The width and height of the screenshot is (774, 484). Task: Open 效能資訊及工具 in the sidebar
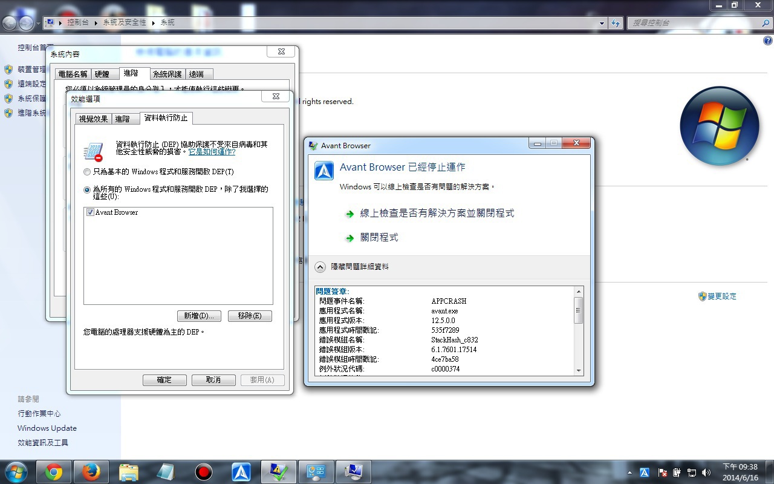43,443
